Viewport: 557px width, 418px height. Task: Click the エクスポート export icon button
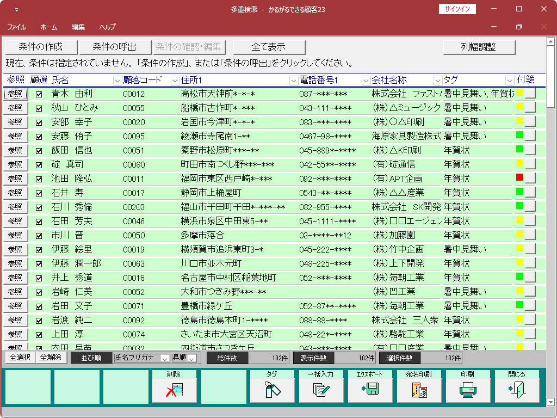pos(370,386)
